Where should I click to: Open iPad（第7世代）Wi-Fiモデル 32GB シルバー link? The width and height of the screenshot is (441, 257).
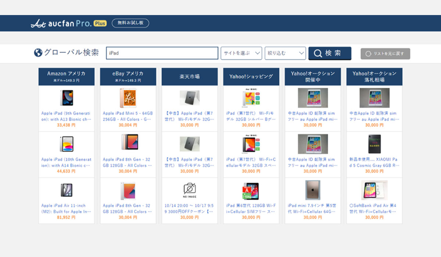[x=251, y=116]
